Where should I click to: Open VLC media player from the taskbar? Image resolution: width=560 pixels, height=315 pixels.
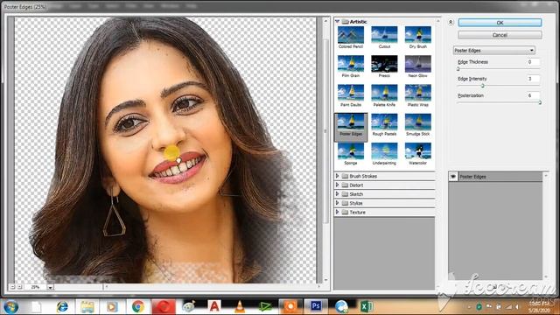pyautogui.click(x=240, y=306)
